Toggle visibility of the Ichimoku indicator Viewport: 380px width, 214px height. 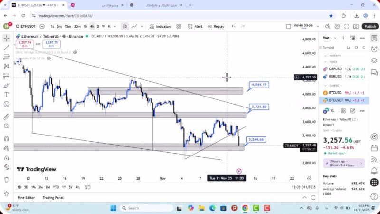49,58
